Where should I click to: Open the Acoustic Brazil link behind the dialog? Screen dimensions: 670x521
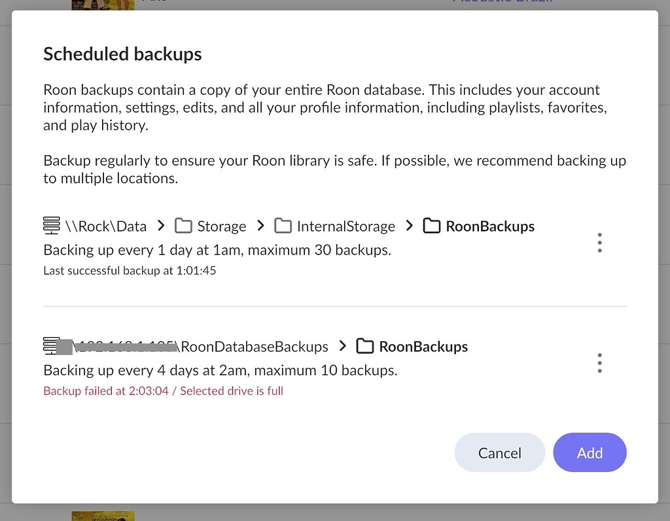pyautogui.click(x=502, y=3)
